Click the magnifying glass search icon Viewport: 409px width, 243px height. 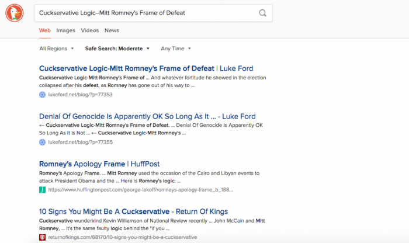tap(262, 13)
